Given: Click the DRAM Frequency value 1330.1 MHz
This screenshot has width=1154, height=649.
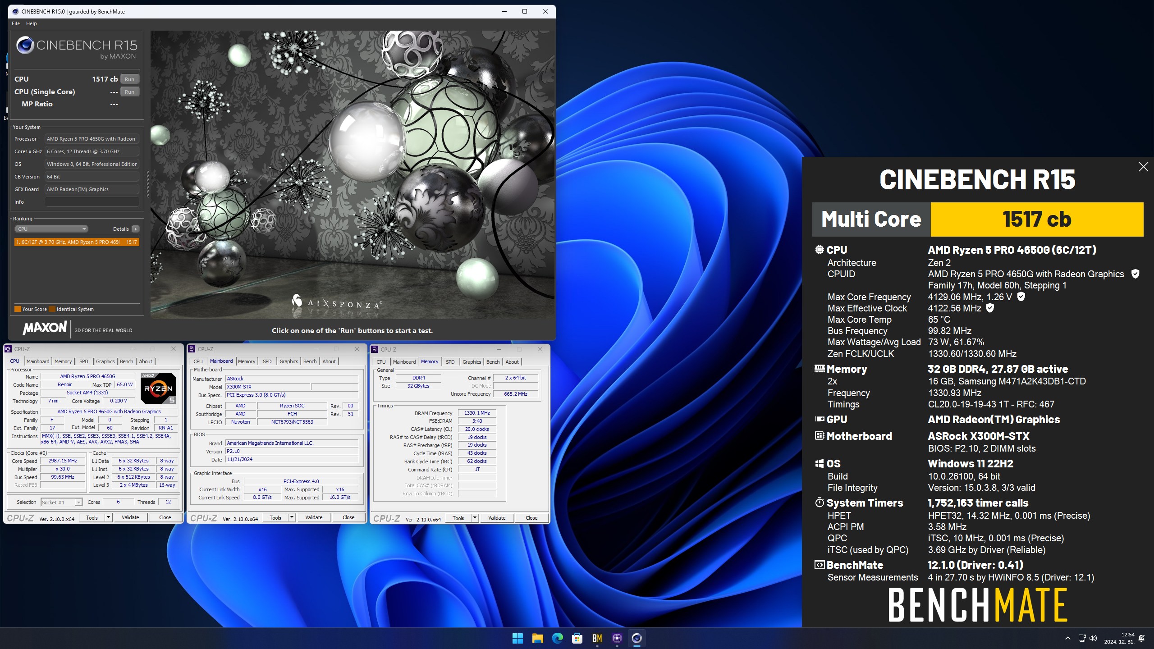Looking at the screenshot, I should point(477,413).
